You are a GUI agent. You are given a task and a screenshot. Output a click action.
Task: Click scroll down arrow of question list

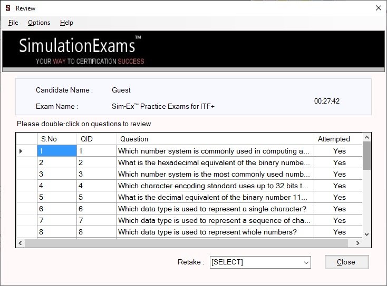366,234
